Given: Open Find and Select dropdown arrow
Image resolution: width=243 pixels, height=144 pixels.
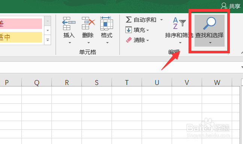Looking at the screenshot, I should [x=210, y=42].
